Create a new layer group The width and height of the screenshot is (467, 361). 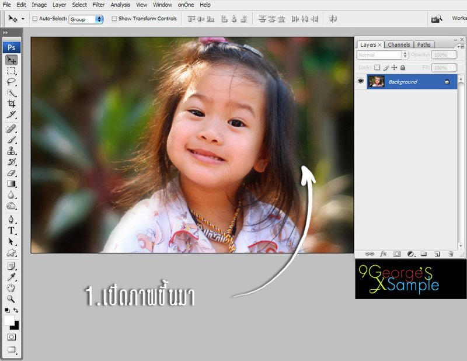[424, 254]
